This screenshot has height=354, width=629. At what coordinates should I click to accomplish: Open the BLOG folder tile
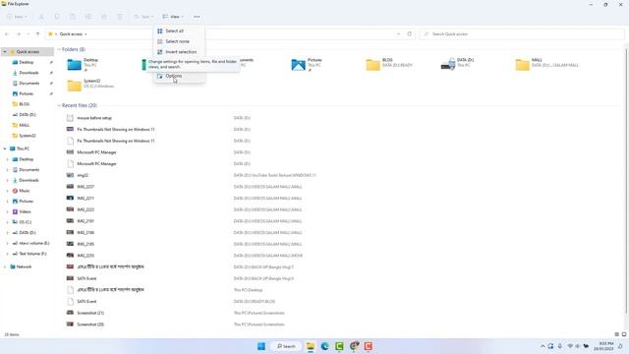(389, 64)
